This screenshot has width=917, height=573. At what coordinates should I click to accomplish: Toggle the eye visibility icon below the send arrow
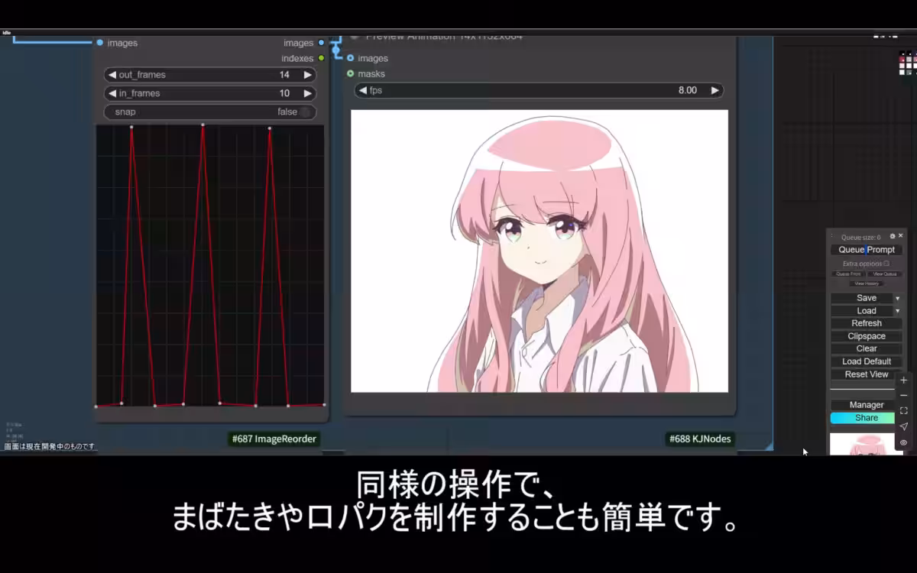coord(904,442)
